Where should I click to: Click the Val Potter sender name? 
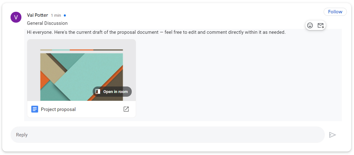click(x=38, y=15)
